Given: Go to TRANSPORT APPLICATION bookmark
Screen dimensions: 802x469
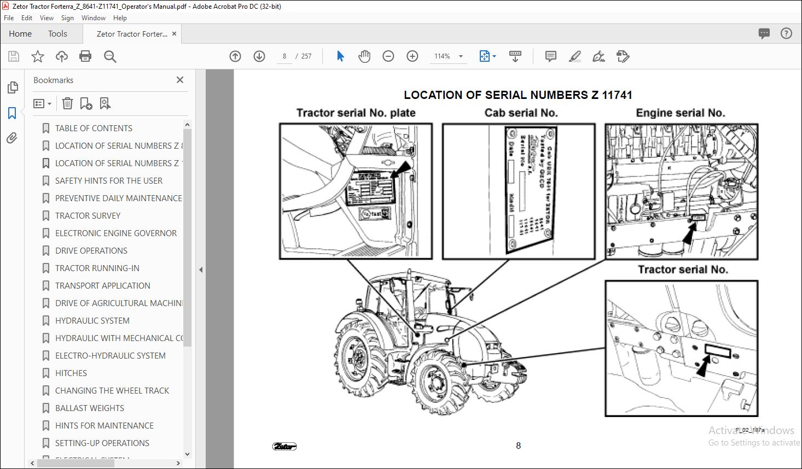Looking at the screenshot, I should point(103,286).
